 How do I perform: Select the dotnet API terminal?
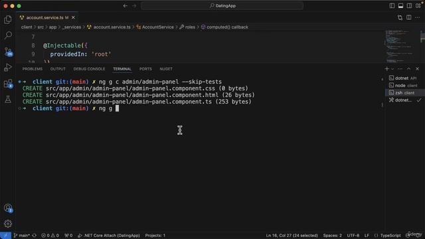coord(405,78)
